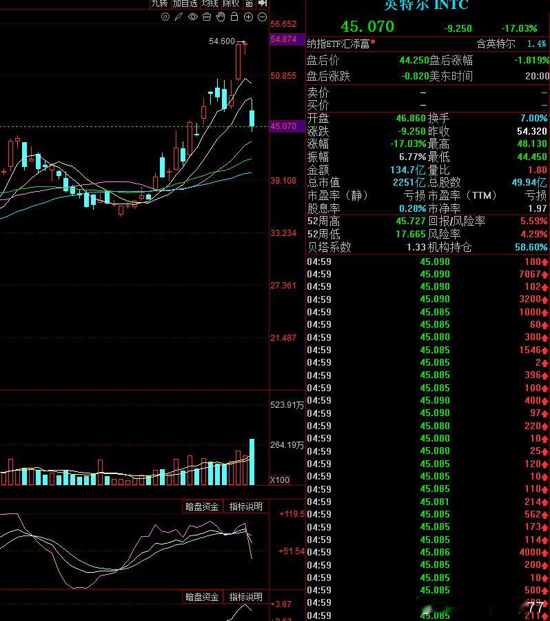Image resolution: width=550 pixels, height=621 pixels.
Task: Click the 美东时间 value 20:00
Action: [537, 76]
